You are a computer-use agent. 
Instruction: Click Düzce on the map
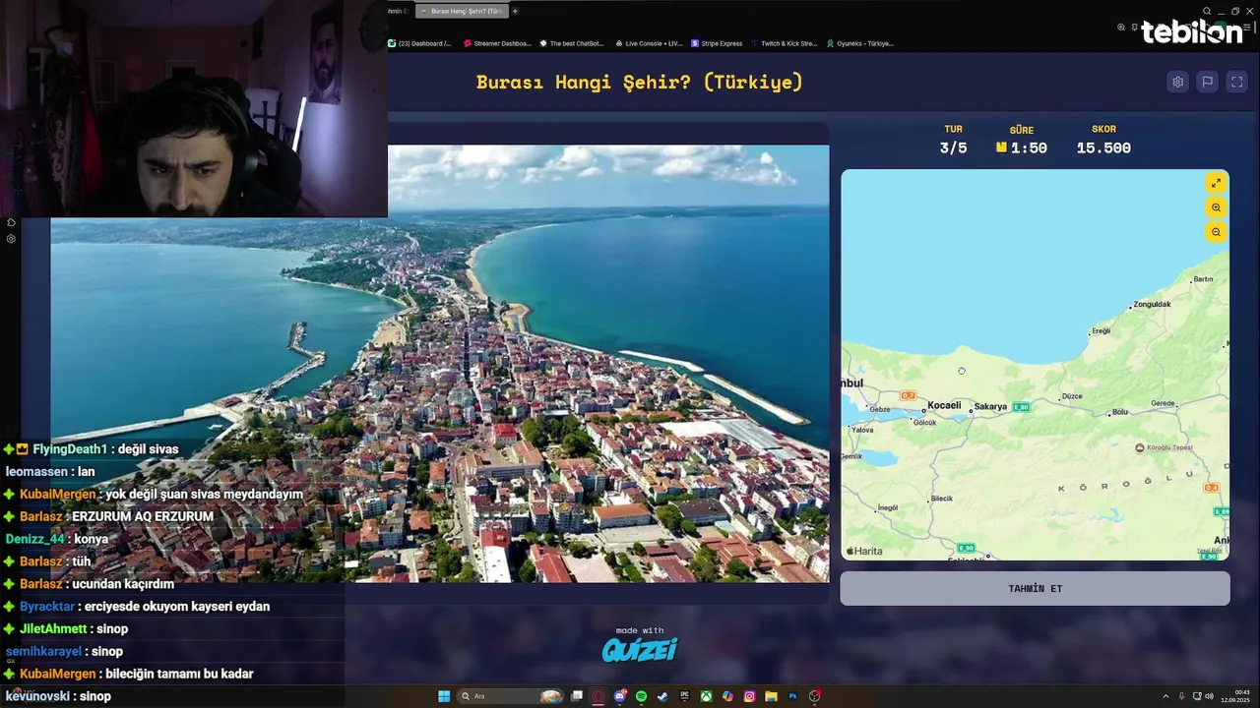[1072, 396]
